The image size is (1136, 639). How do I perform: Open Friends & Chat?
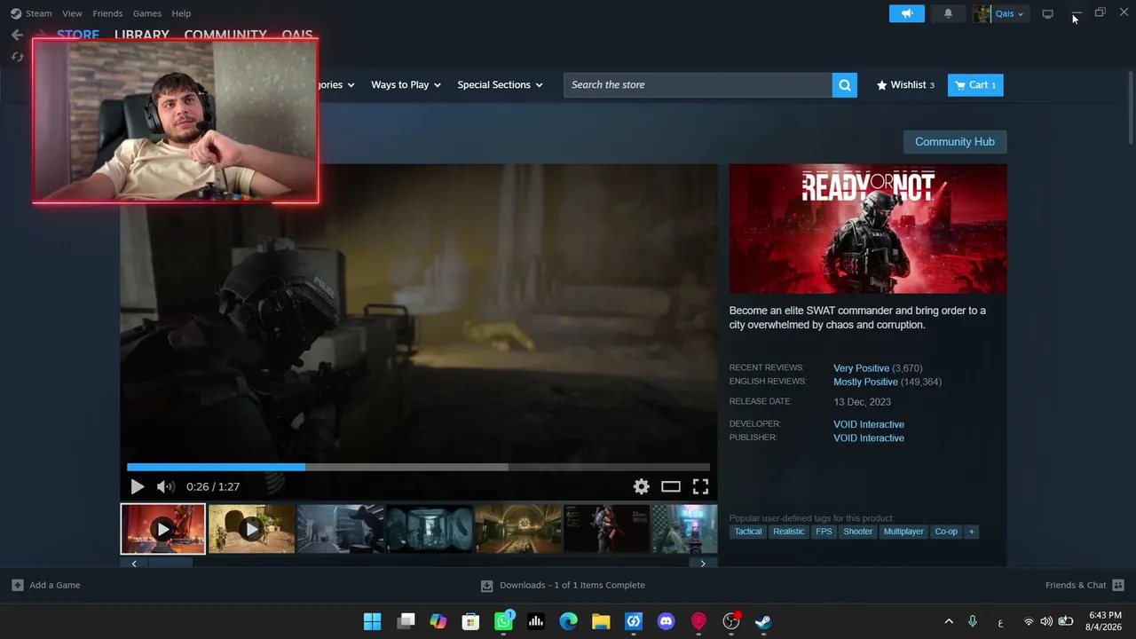tap(1085, 586)
